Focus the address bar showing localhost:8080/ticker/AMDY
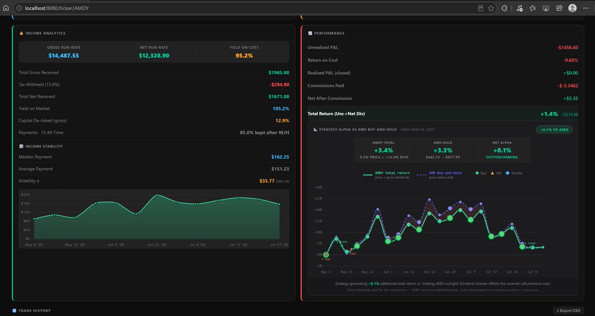The height and width of the screenshot is (316, 595). tap(248, 8)
